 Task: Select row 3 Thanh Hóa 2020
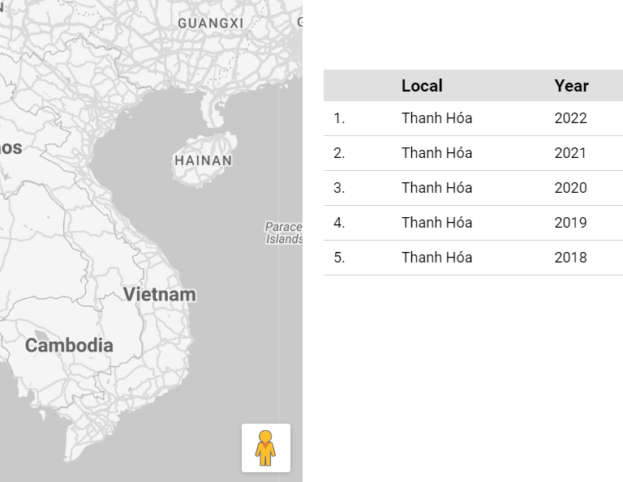point(436,188)
